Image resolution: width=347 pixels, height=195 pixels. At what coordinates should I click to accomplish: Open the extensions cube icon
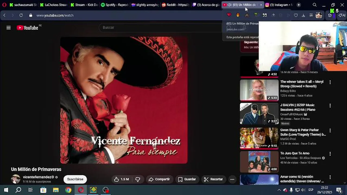click(x=330, y=15)
